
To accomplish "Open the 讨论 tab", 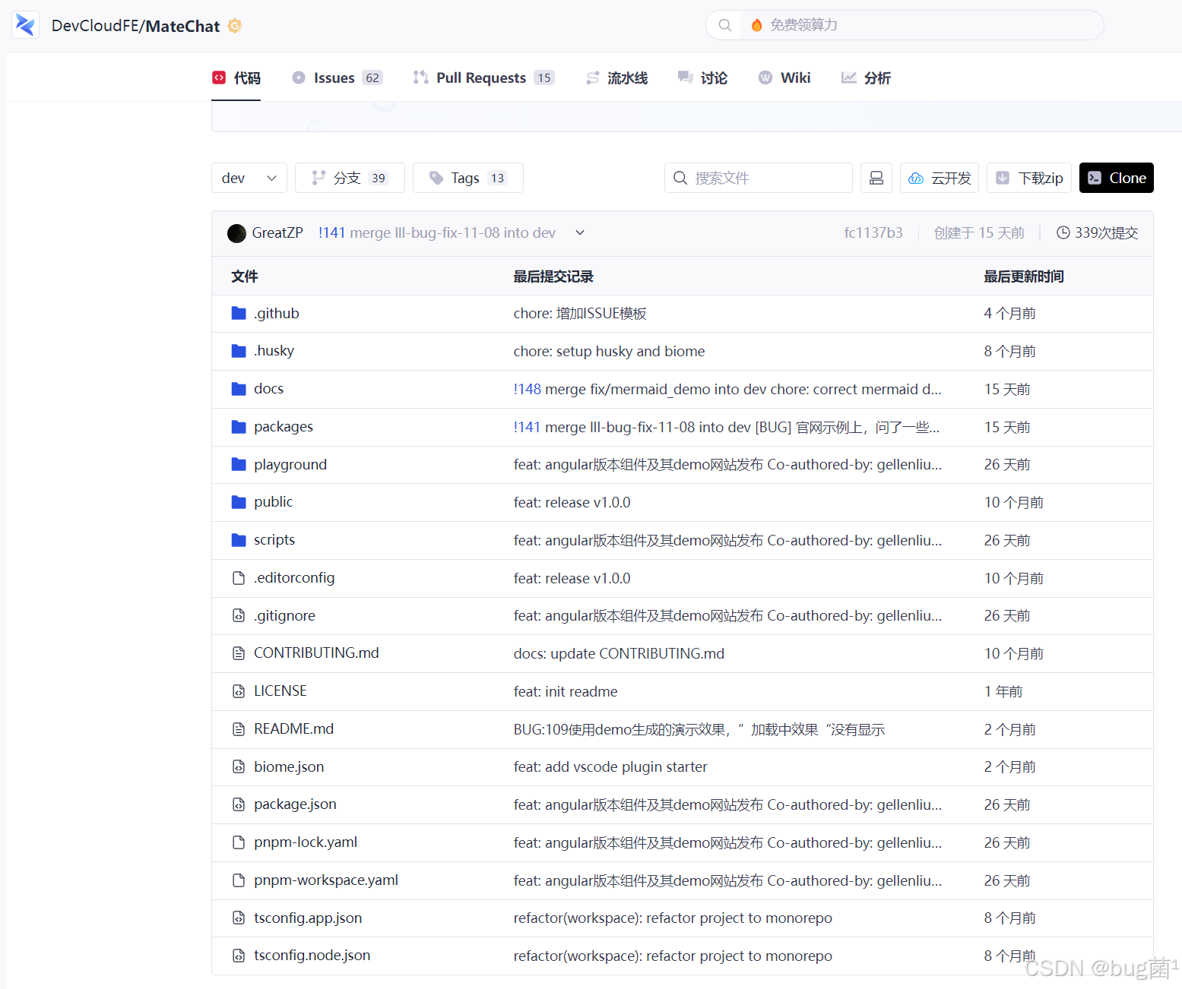I will coord(702,77).
